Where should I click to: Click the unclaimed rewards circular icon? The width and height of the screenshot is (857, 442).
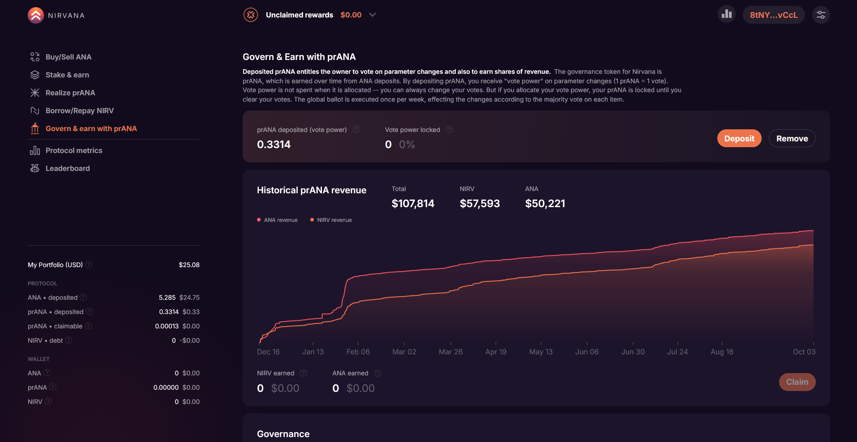(x=251, y=15)
